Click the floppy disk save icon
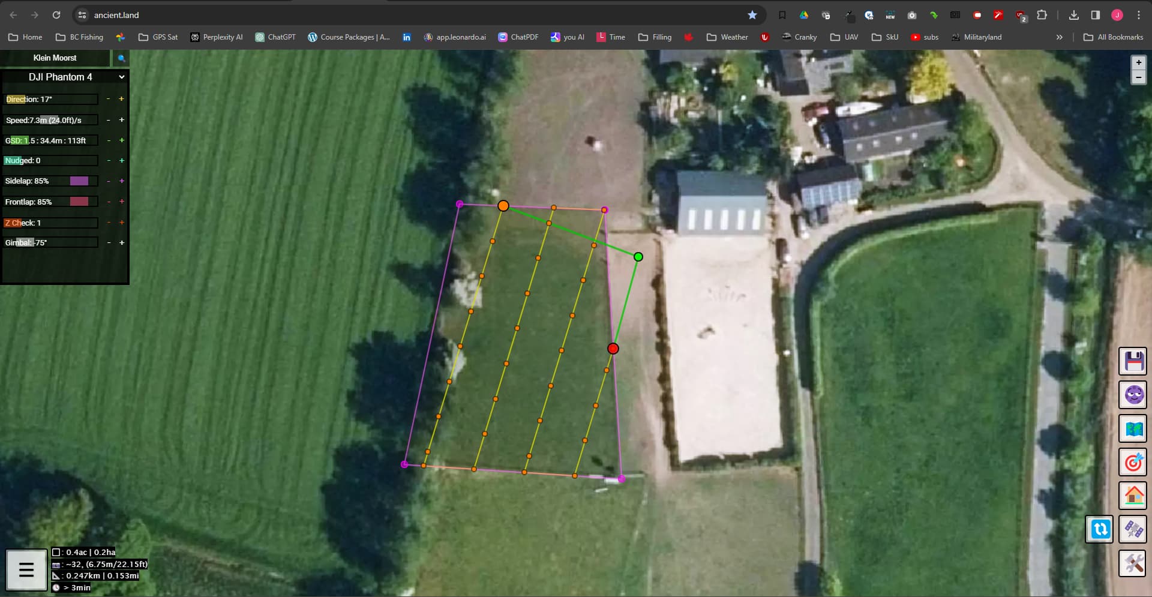The width and height of the screenshot is (1152, 597). click(x=1133, y=361)
